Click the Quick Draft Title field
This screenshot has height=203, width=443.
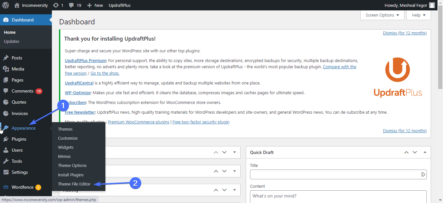338,174
